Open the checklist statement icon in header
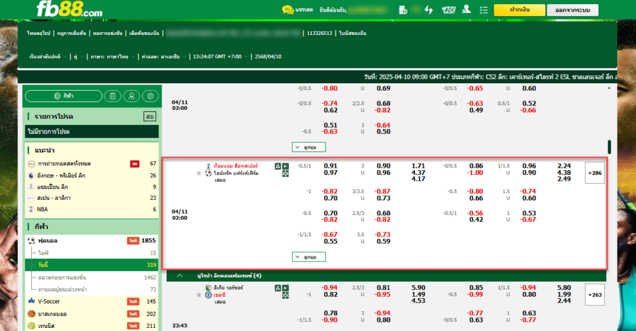 tap(483, 10)
